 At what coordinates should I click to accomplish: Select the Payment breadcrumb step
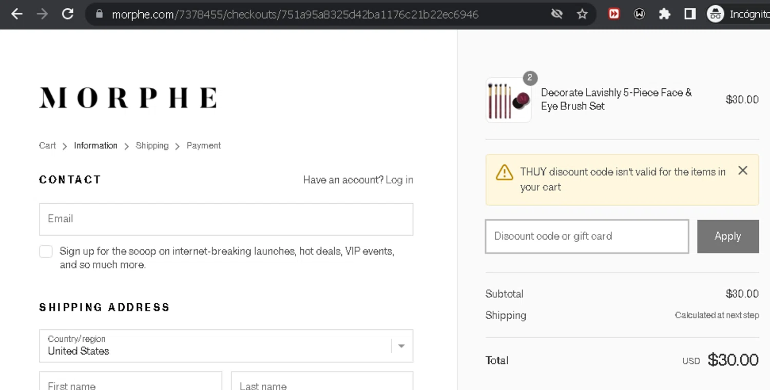[204, 146]
